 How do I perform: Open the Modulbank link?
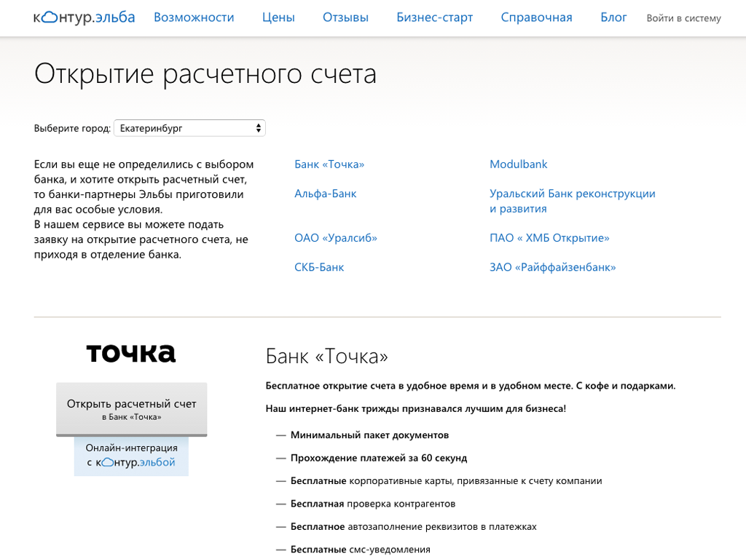click(x=519, y=164)
